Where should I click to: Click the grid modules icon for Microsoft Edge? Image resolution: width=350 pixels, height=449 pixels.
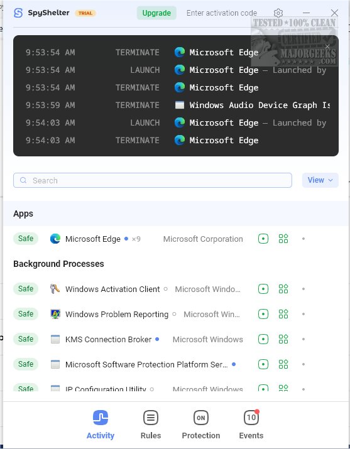pyautogui.click(x=283, y=239)
